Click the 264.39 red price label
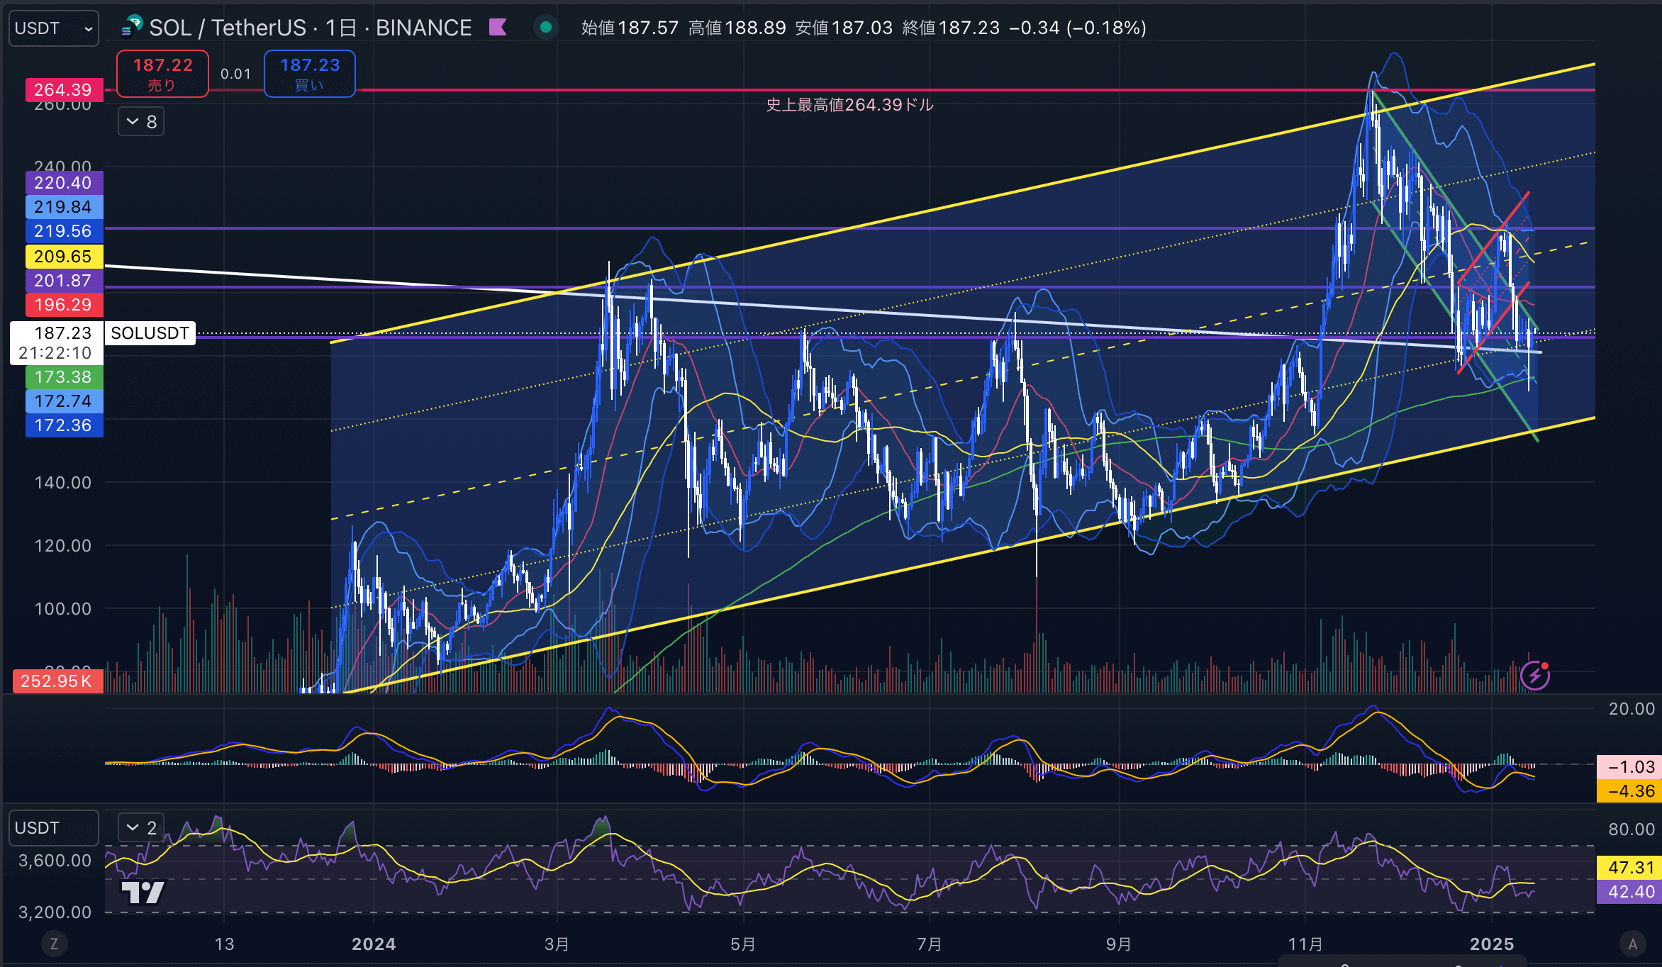The image size is (1662, 967). 64,90
